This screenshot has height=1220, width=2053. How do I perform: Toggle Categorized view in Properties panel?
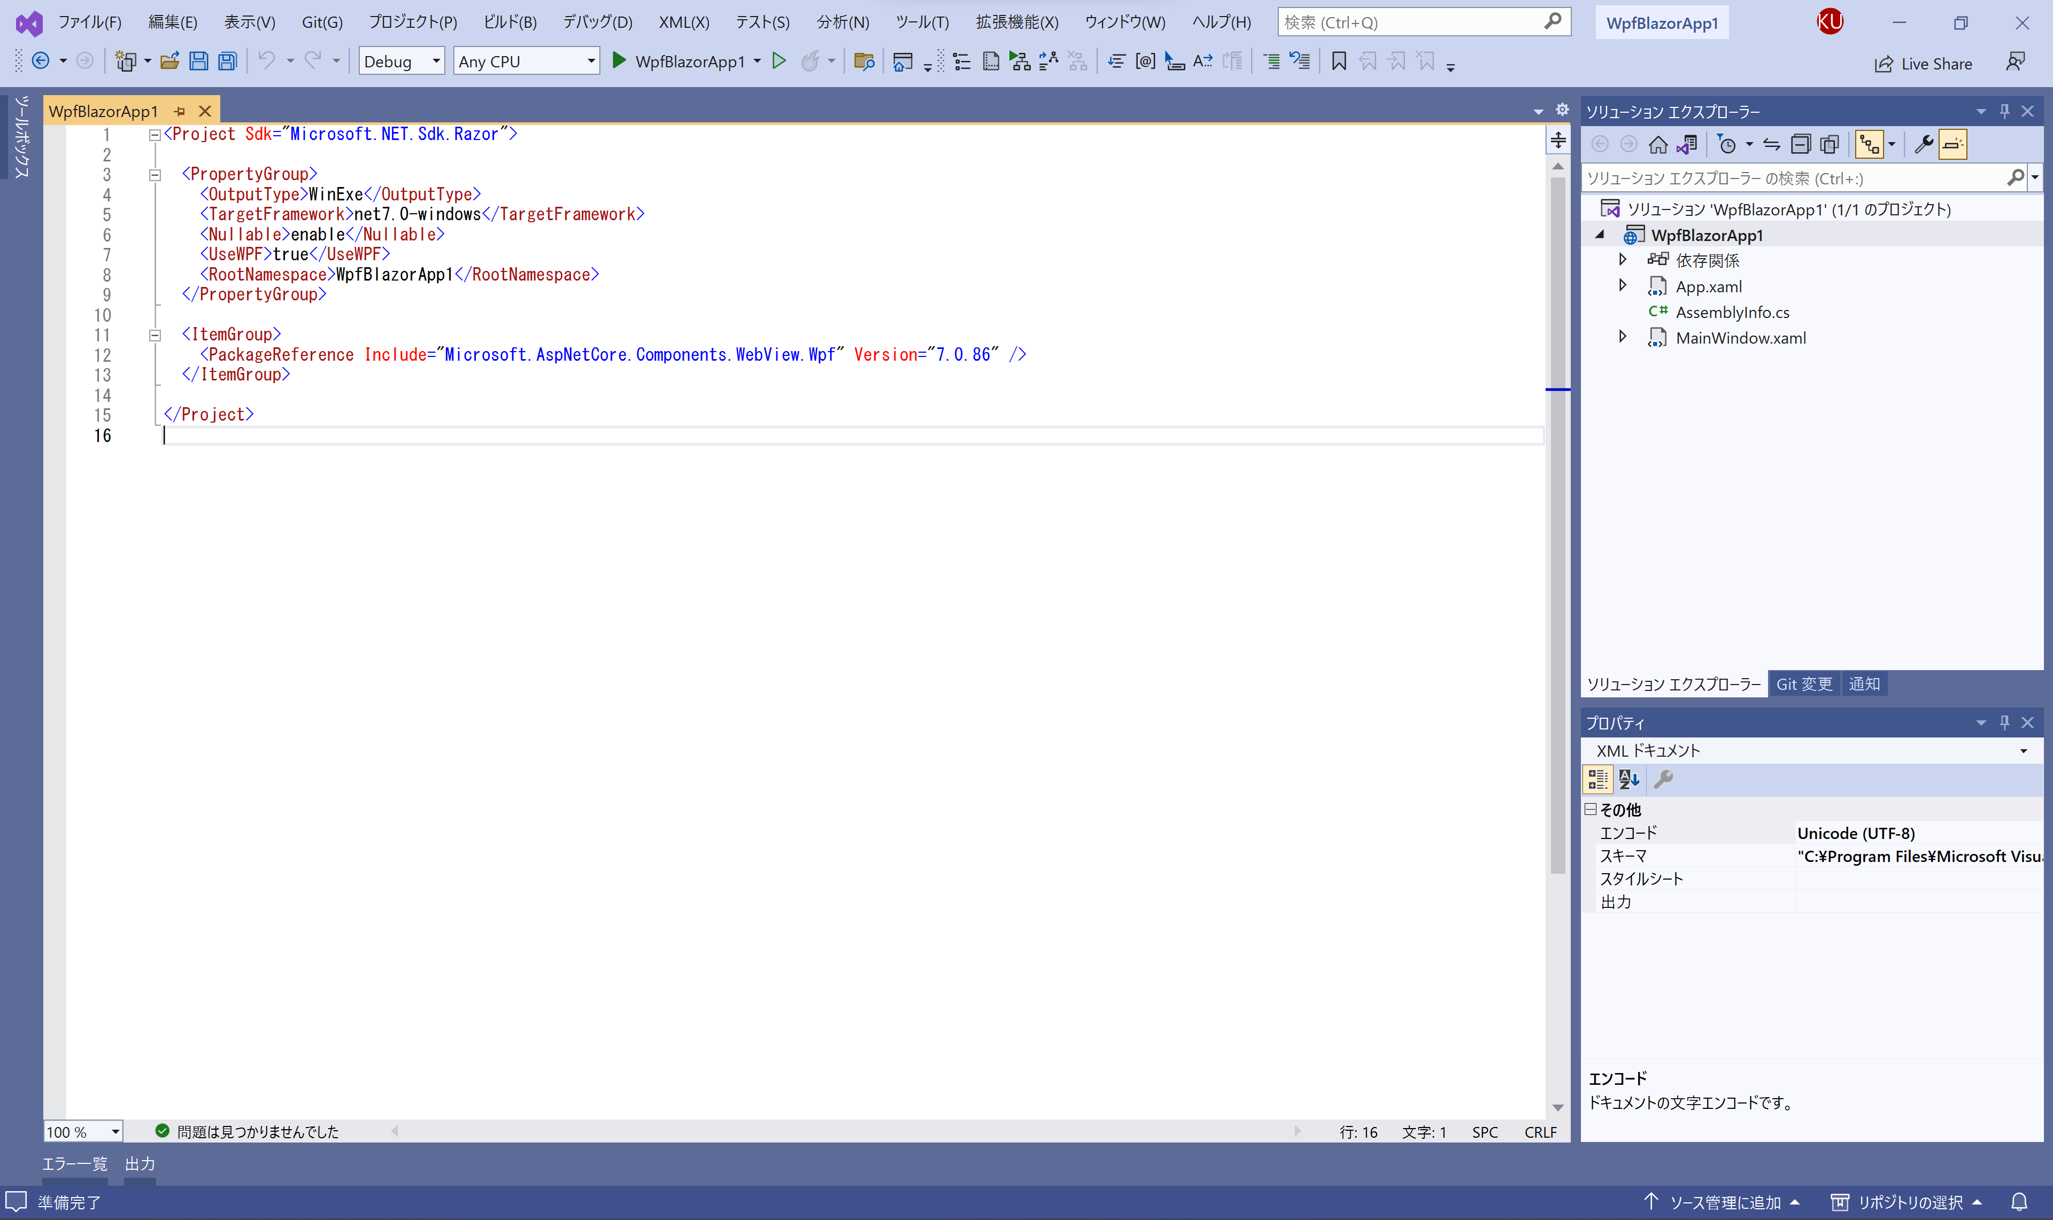[x=1597, y=779]
